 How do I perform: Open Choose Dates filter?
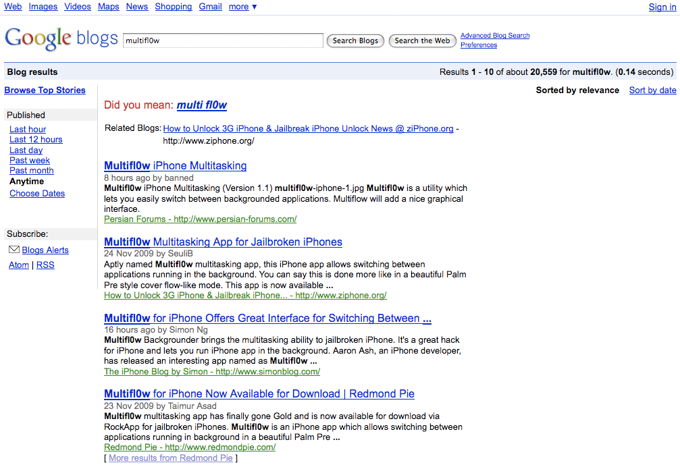pyautogui.click(x=37, y=193)
